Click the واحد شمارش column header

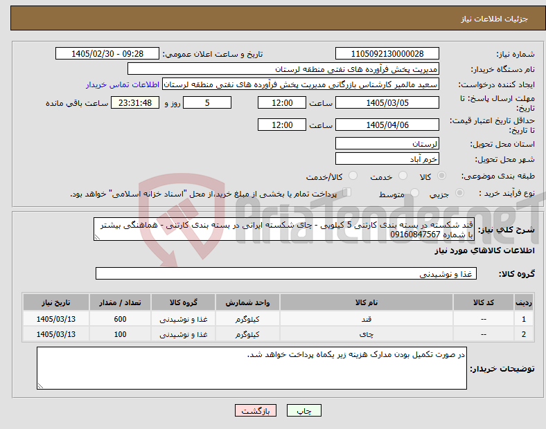click(x=247, y=302)
